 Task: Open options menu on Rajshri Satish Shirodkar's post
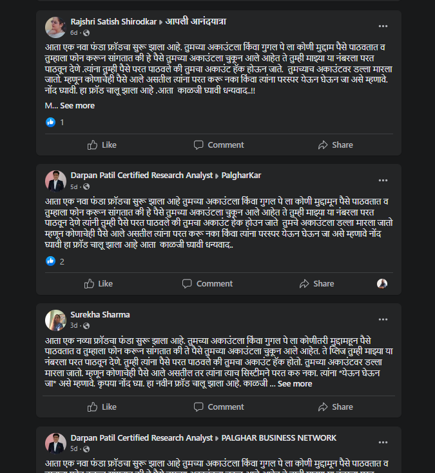[383, 26]
